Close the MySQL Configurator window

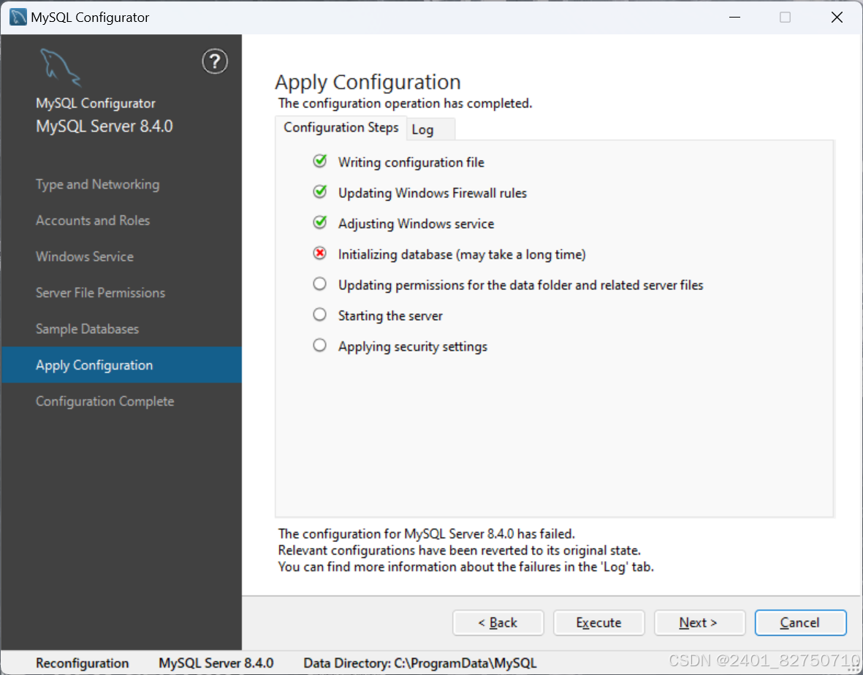[837, 17]
